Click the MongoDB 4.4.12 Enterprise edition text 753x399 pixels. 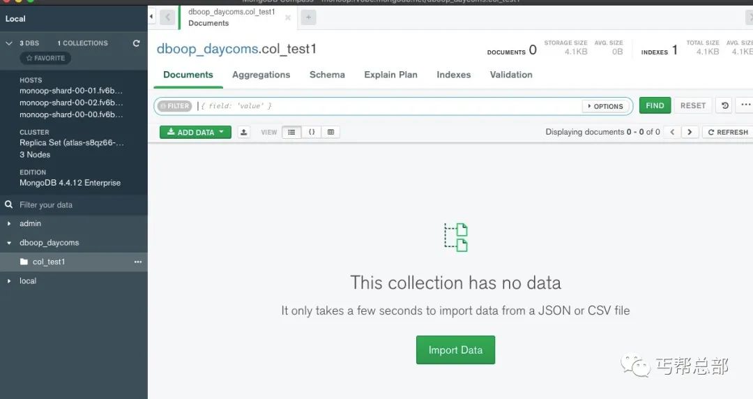tap(70, 183)
